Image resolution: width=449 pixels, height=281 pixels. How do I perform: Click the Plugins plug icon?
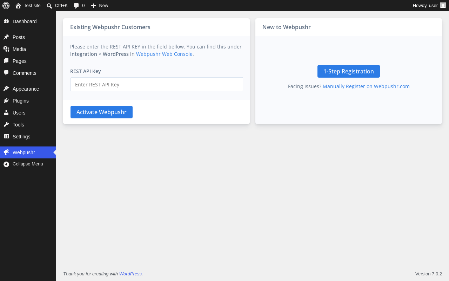pyautogui.click(x=6, y=101)
